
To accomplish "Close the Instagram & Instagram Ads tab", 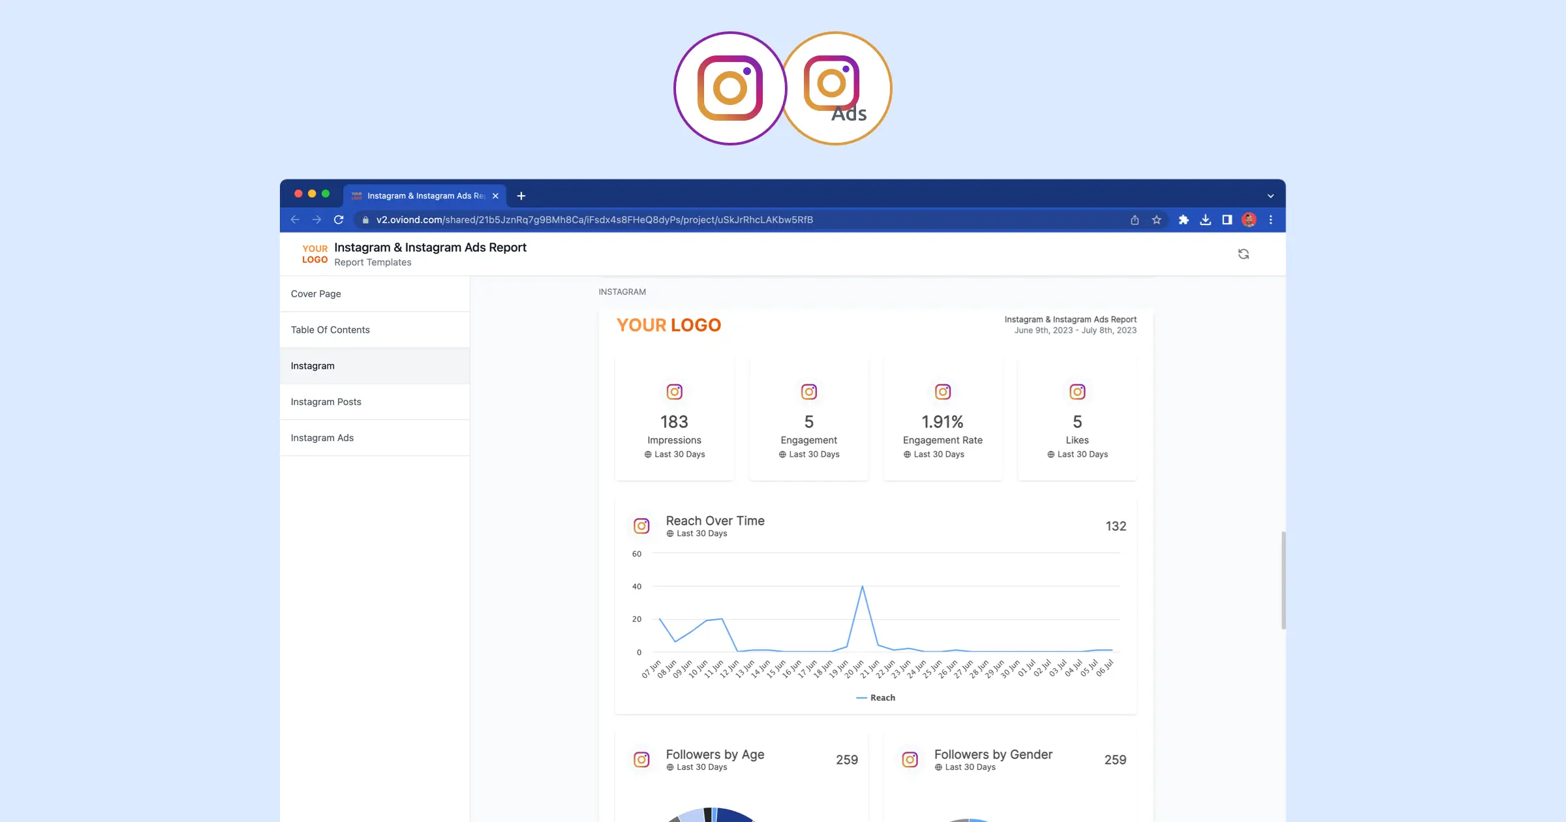I will [495, 196].
